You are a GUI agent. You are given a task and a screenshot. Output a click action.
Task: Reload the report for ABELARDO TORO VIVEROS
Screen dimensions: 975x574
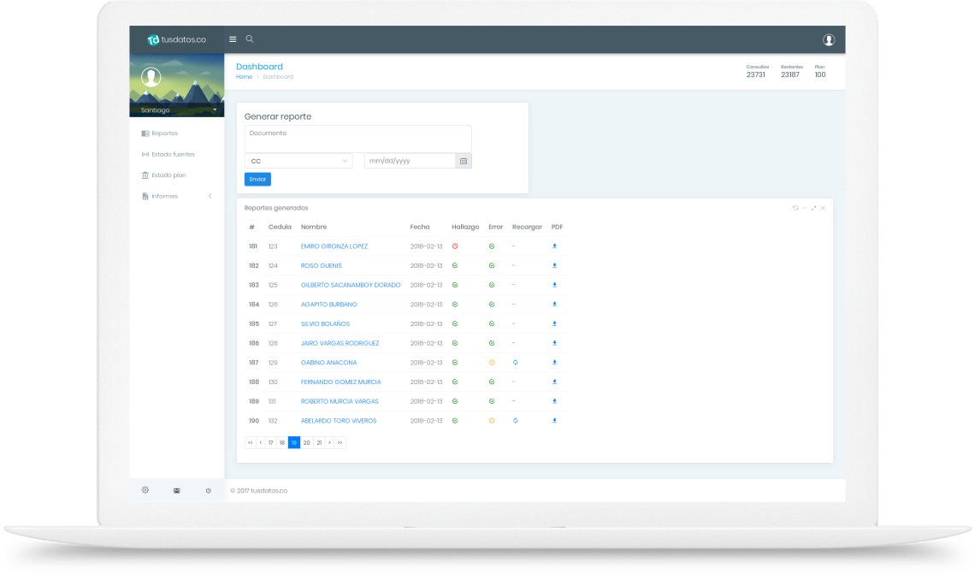tap(516, 420)
